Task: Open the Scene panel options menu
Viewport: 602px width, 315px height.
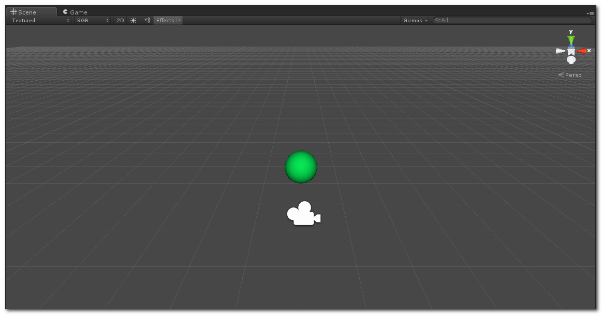Action: (x=591, y=13)
